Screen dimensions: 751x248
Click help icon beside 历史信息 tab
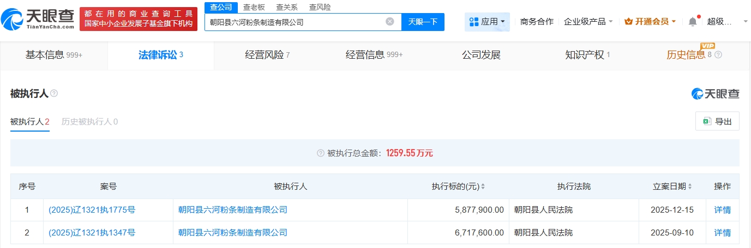click(718, 55)
